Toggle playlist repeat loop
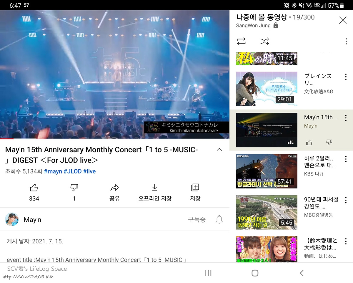The image size is (353, 283). [241, 41]
